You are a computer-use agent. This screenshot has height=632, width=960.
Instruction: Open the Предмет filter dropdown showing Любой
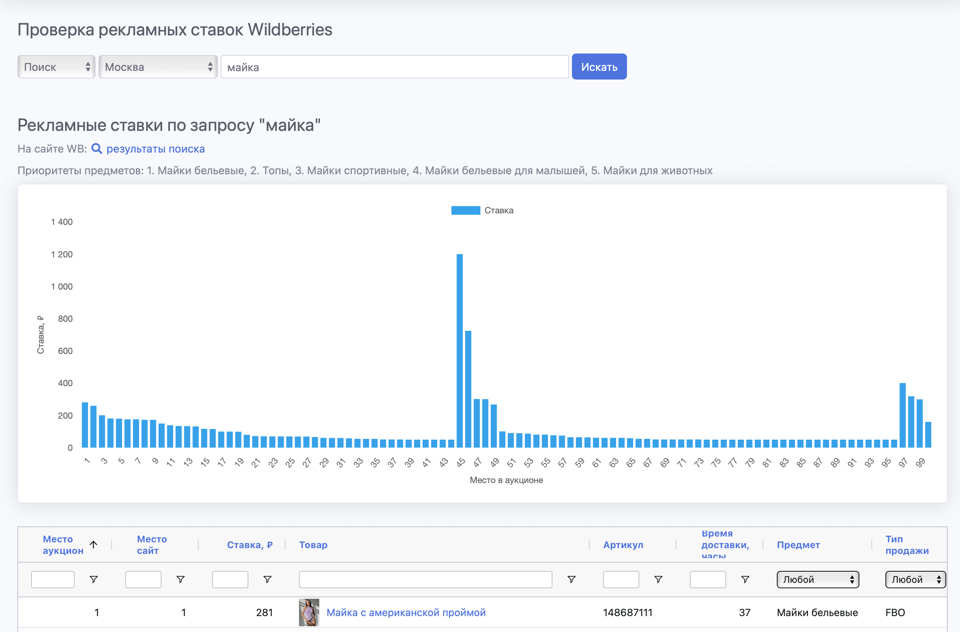[x=817, y=580]
